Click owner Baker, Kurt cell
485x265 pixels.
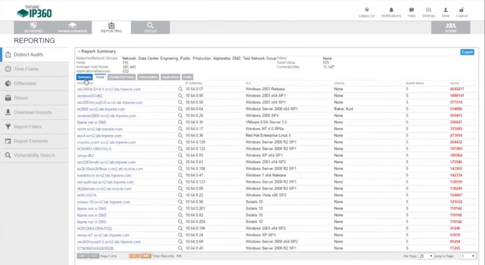point(343,109)
